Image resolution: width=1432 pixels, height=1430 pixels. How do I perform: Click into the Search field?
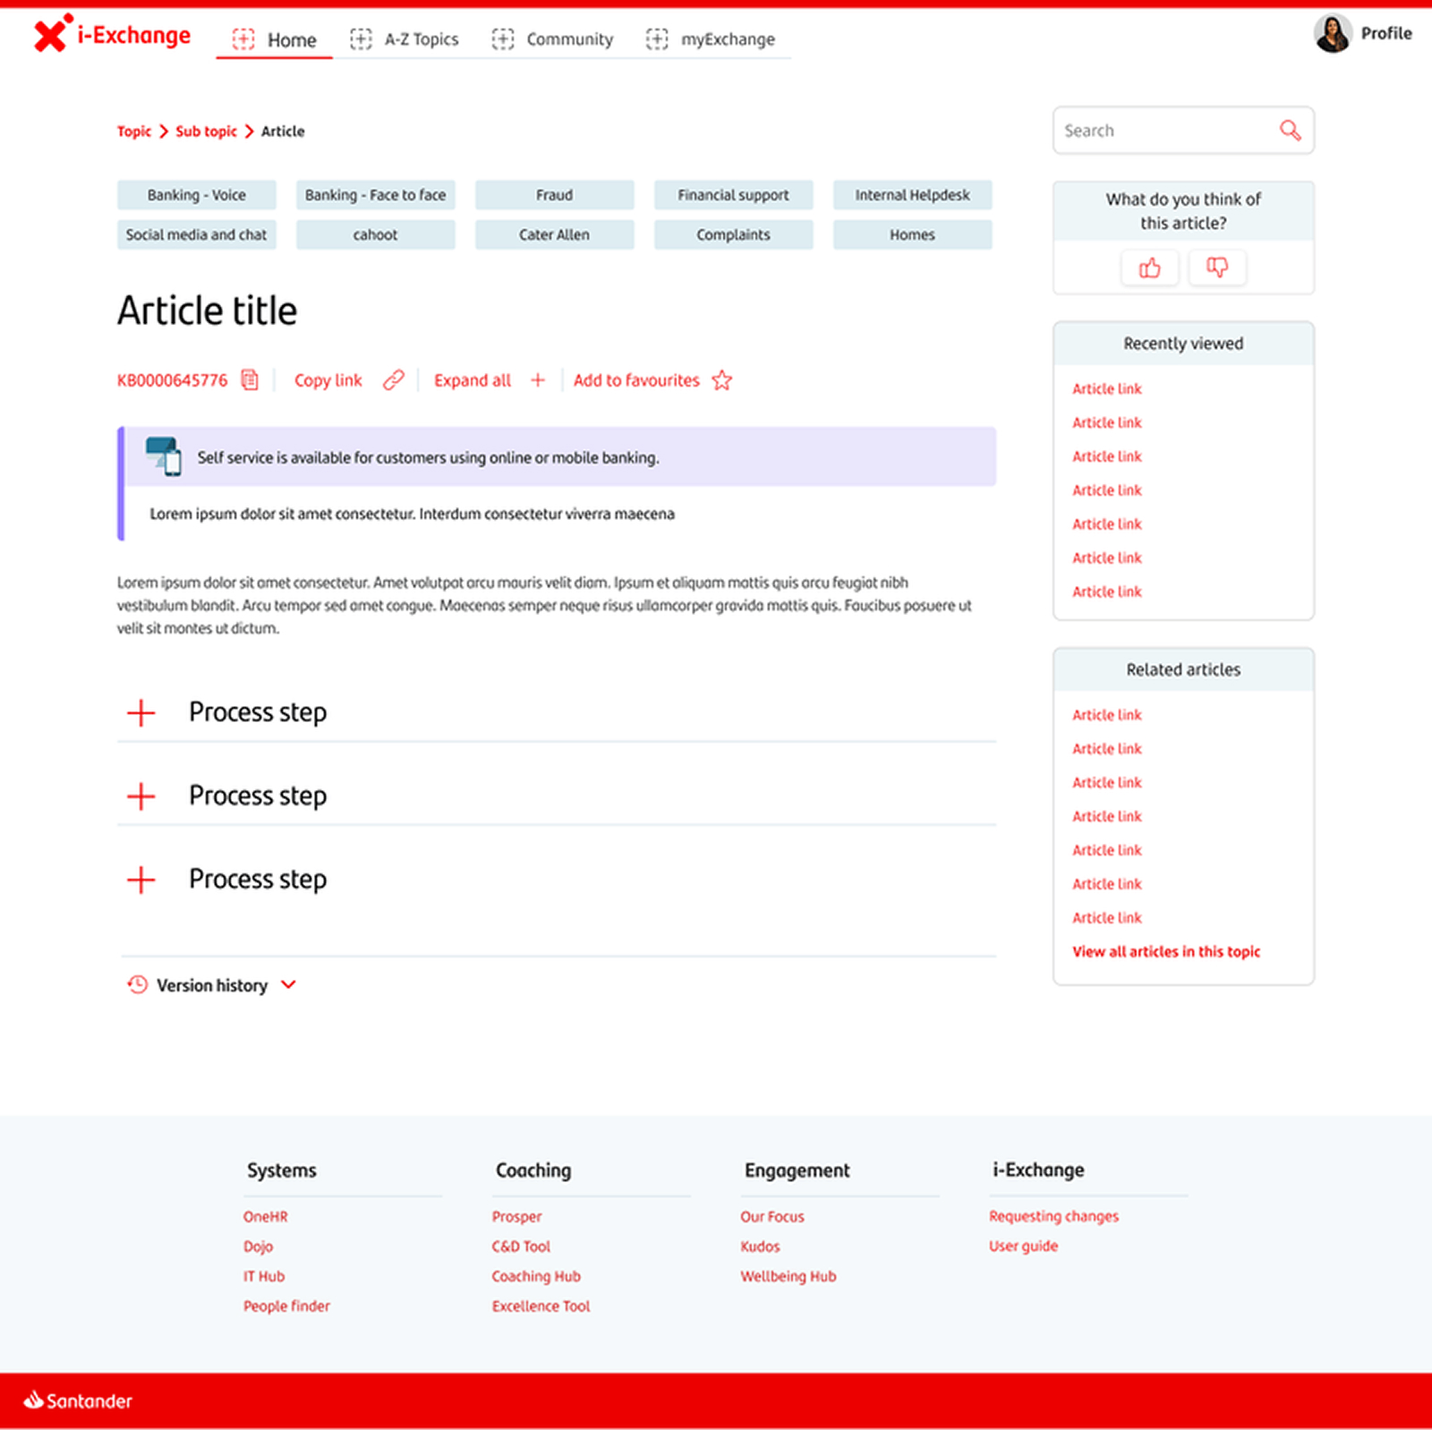(x=1183, y=131)
